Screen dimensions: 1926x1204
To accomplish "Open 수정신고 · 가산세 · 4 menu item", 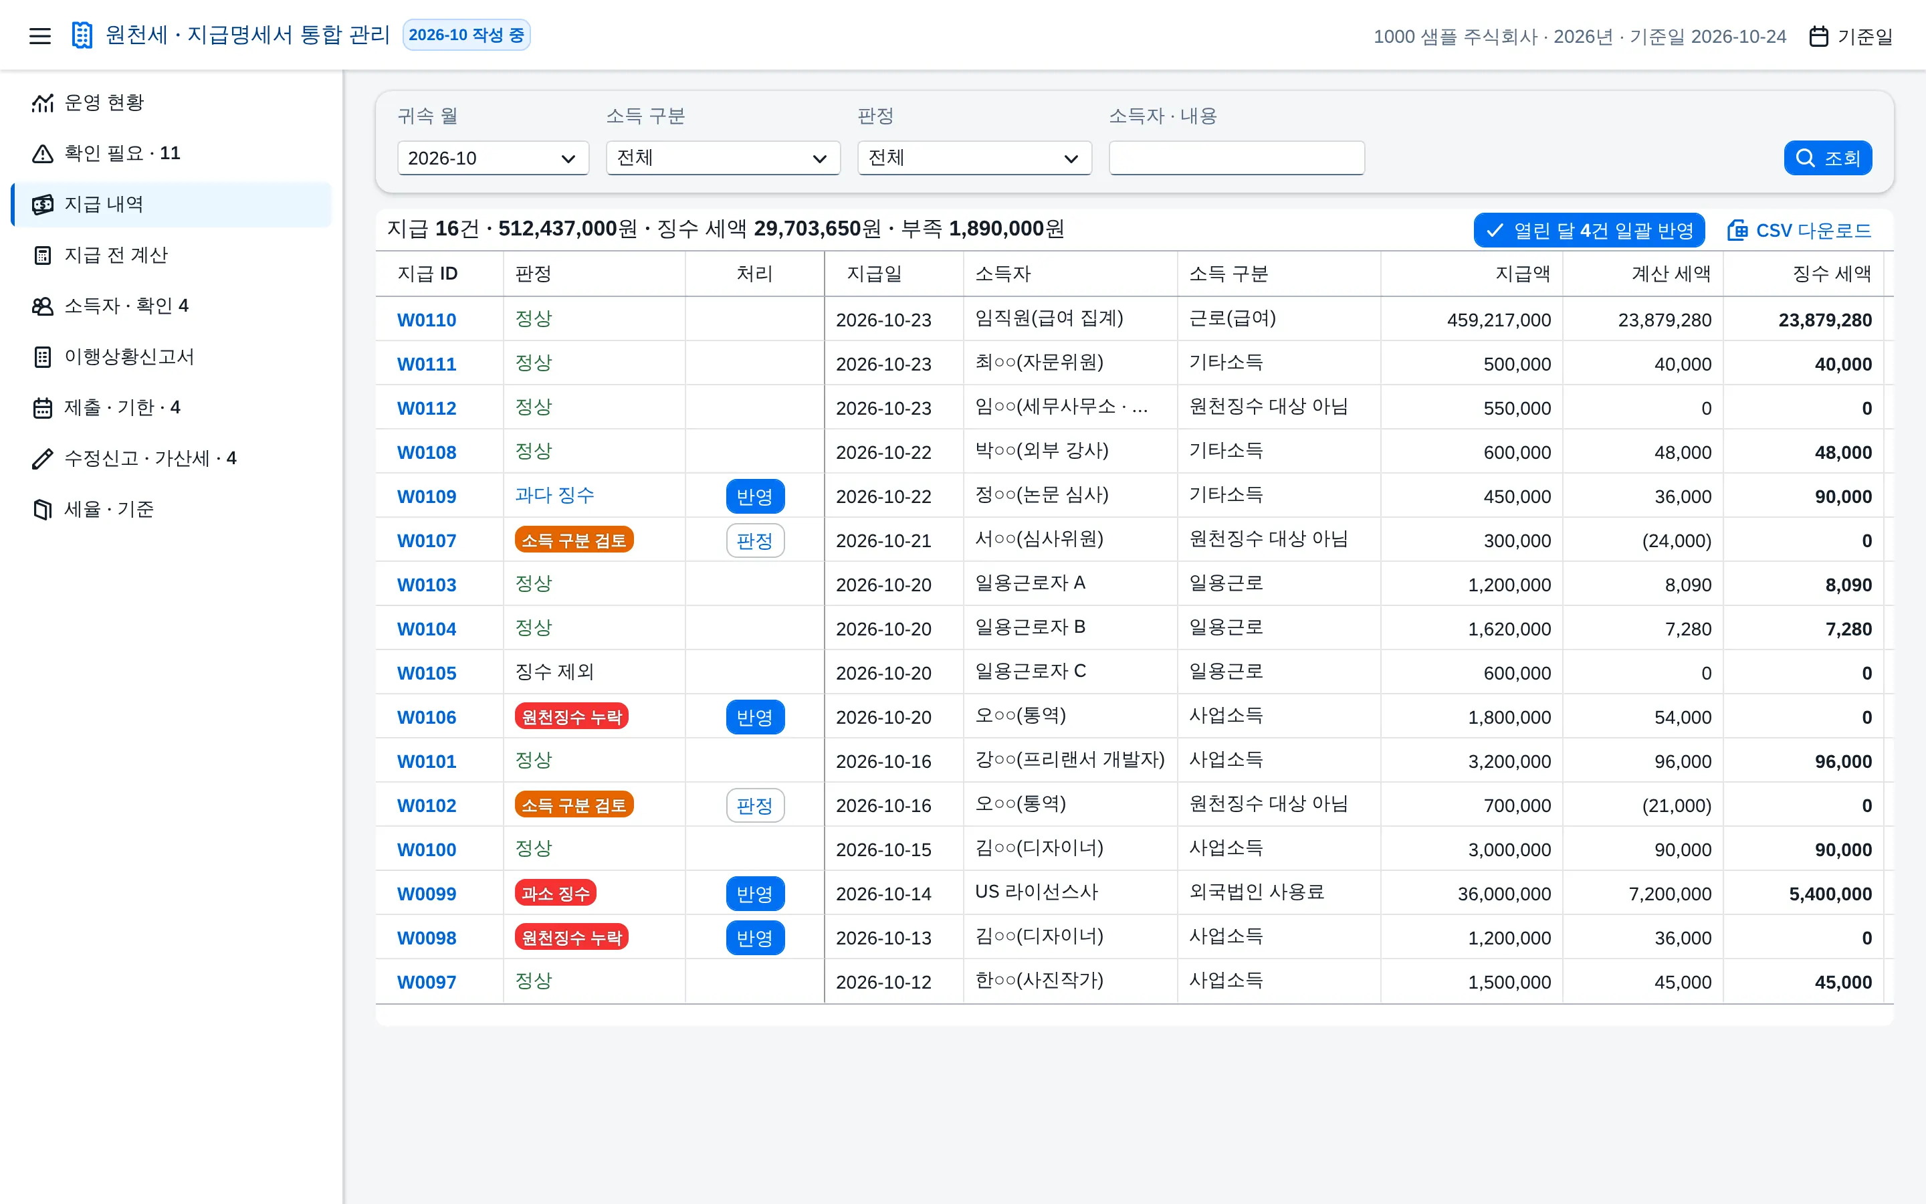I will click(x=171, y=459).
